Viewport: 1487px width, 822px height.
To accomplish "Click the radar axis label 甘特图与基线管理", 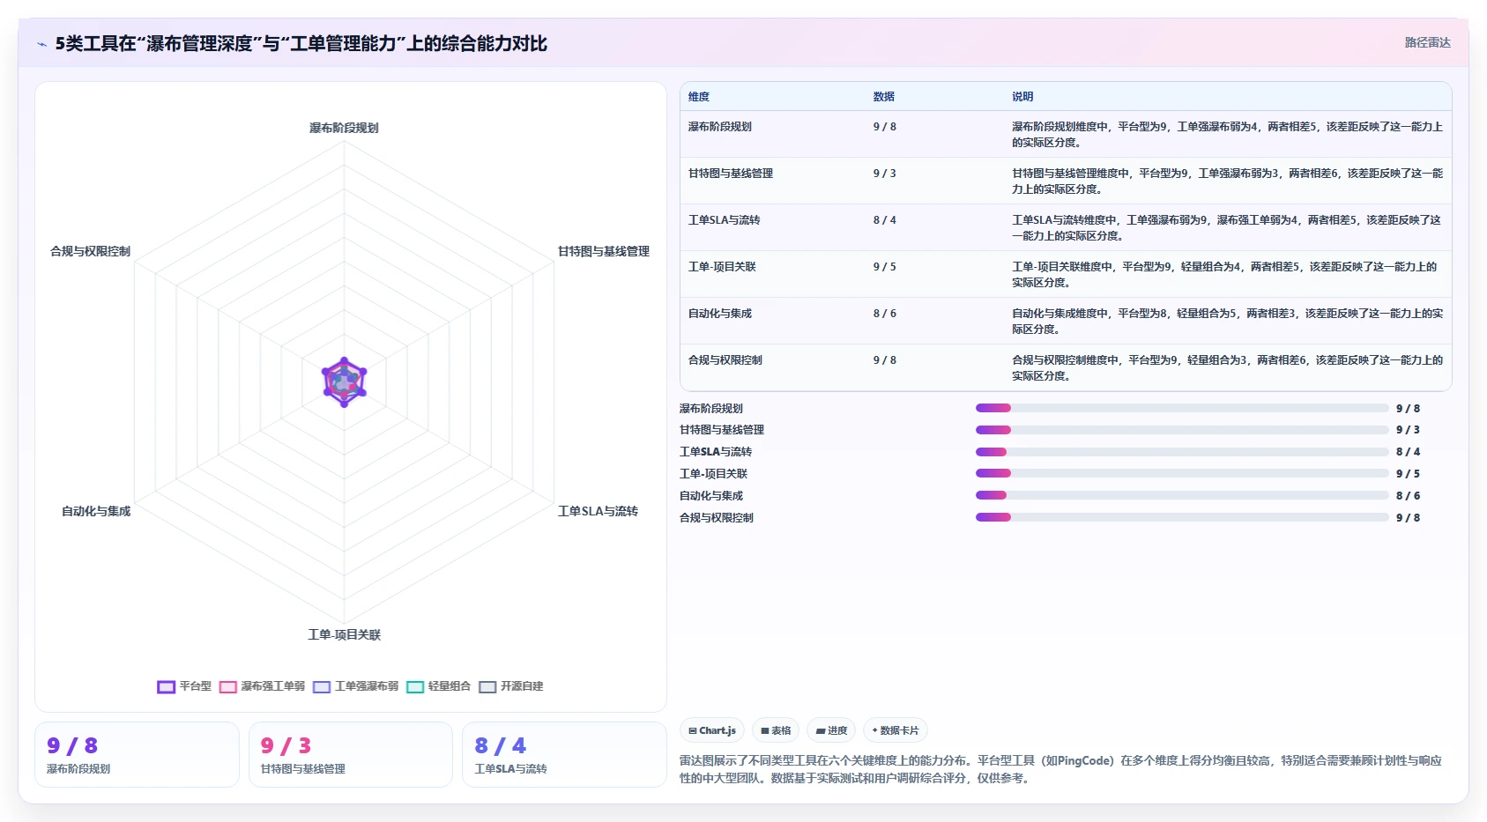I will 604,251.
